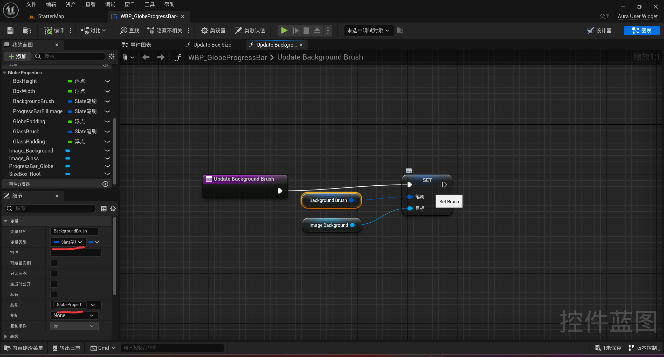Viewport: 664px width, 357px height.
Task: Click the Browse to asset icon
Action: click(27, 31)
